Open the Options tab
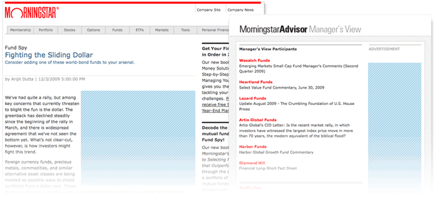 coord(93,30)
